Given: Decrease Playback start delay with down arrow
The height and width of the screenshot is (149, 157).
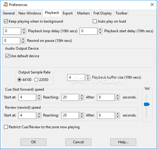Looking at the screenshot, I should 100,33.
